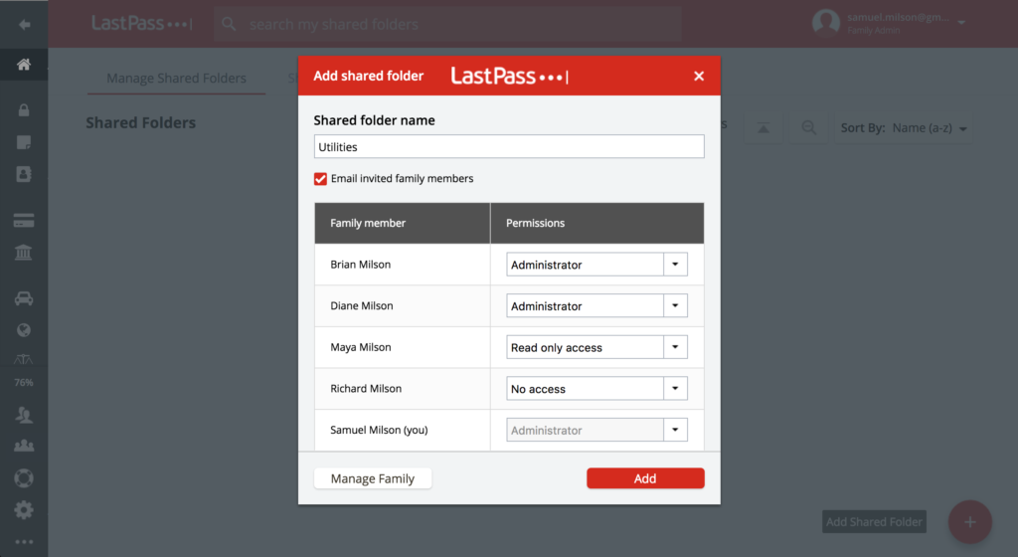Open Secure Notes sidebar icon
The width and height of the screenshot is (1018, 557).
tap(24, 142)
